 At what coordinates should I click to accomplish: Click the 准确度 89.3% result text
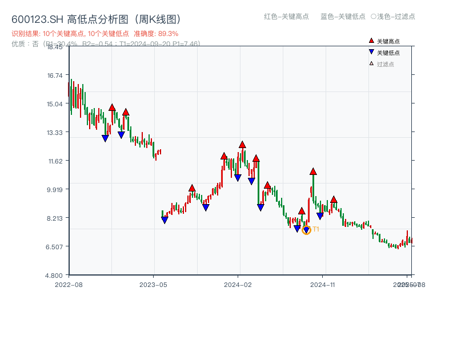click(156, 33)
